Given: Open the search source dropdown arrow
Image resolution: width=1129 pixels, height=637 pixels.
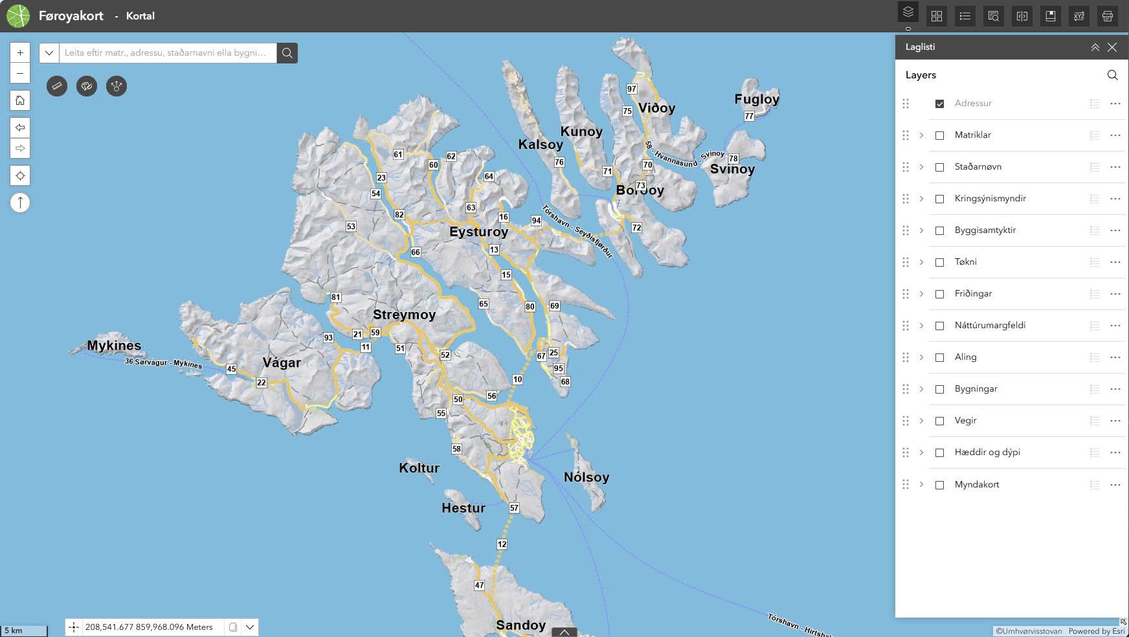Looking at the screenshot, I should point(49,53).
